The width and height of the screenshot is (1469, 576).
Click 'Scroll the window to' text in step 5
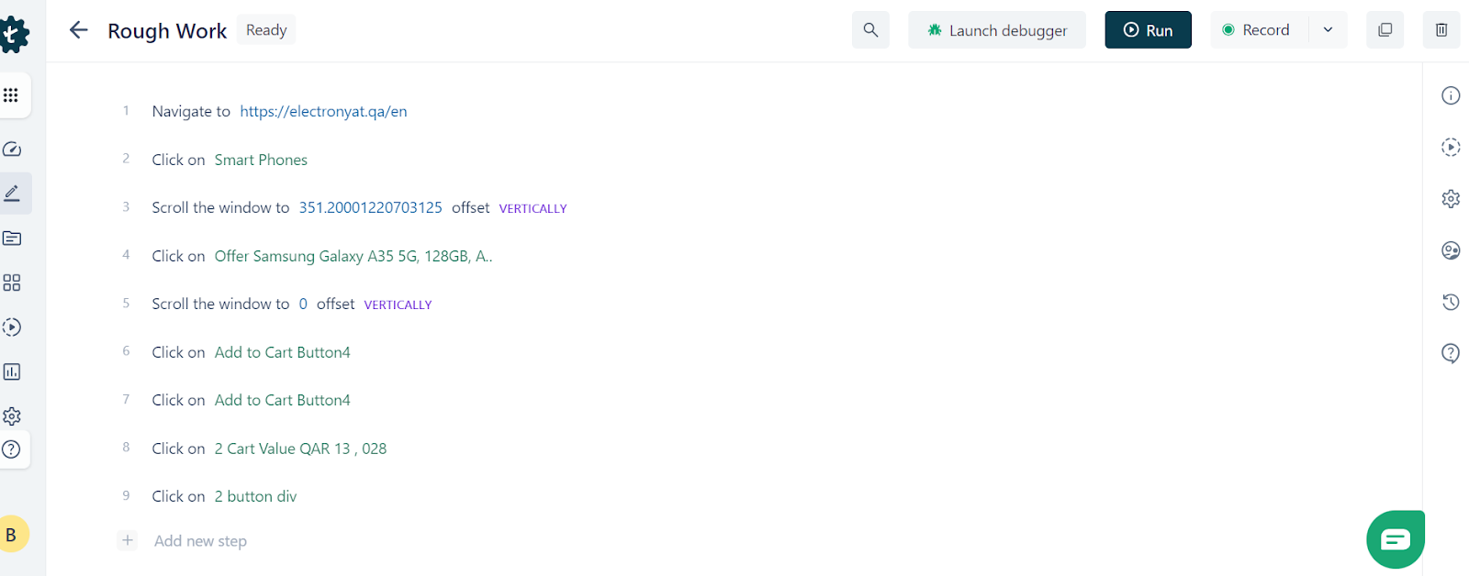(220, 304)
